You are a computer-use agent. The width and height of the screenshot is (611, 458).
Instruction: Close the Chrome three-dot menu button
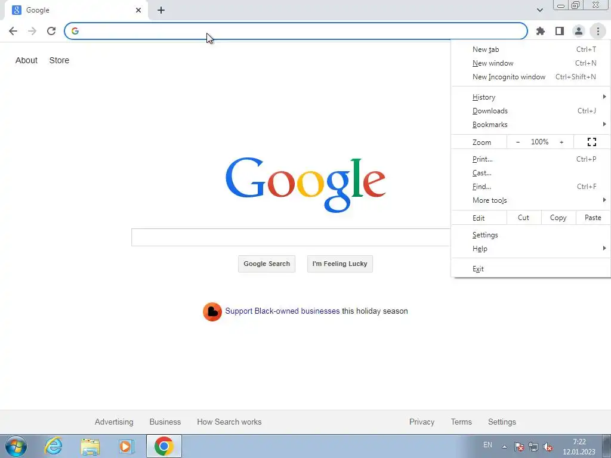coord(598,31)
